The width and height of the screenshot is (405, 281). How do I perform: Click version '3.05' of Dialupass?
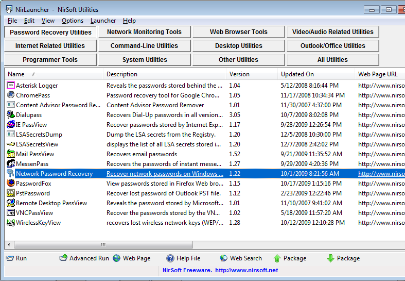click(235, 115)
